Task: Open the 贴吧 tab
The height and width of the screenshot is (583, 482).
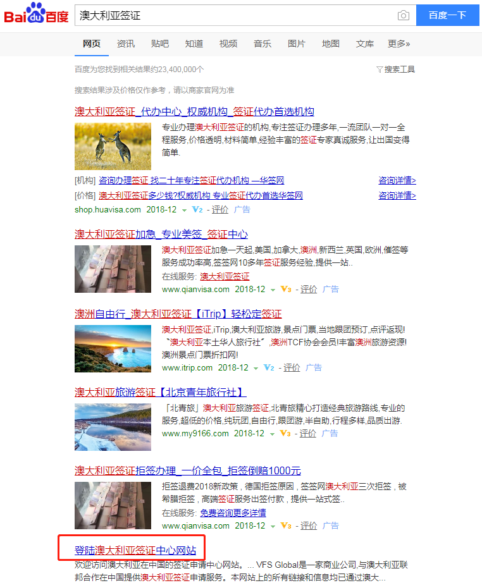Action: [160, 44]
